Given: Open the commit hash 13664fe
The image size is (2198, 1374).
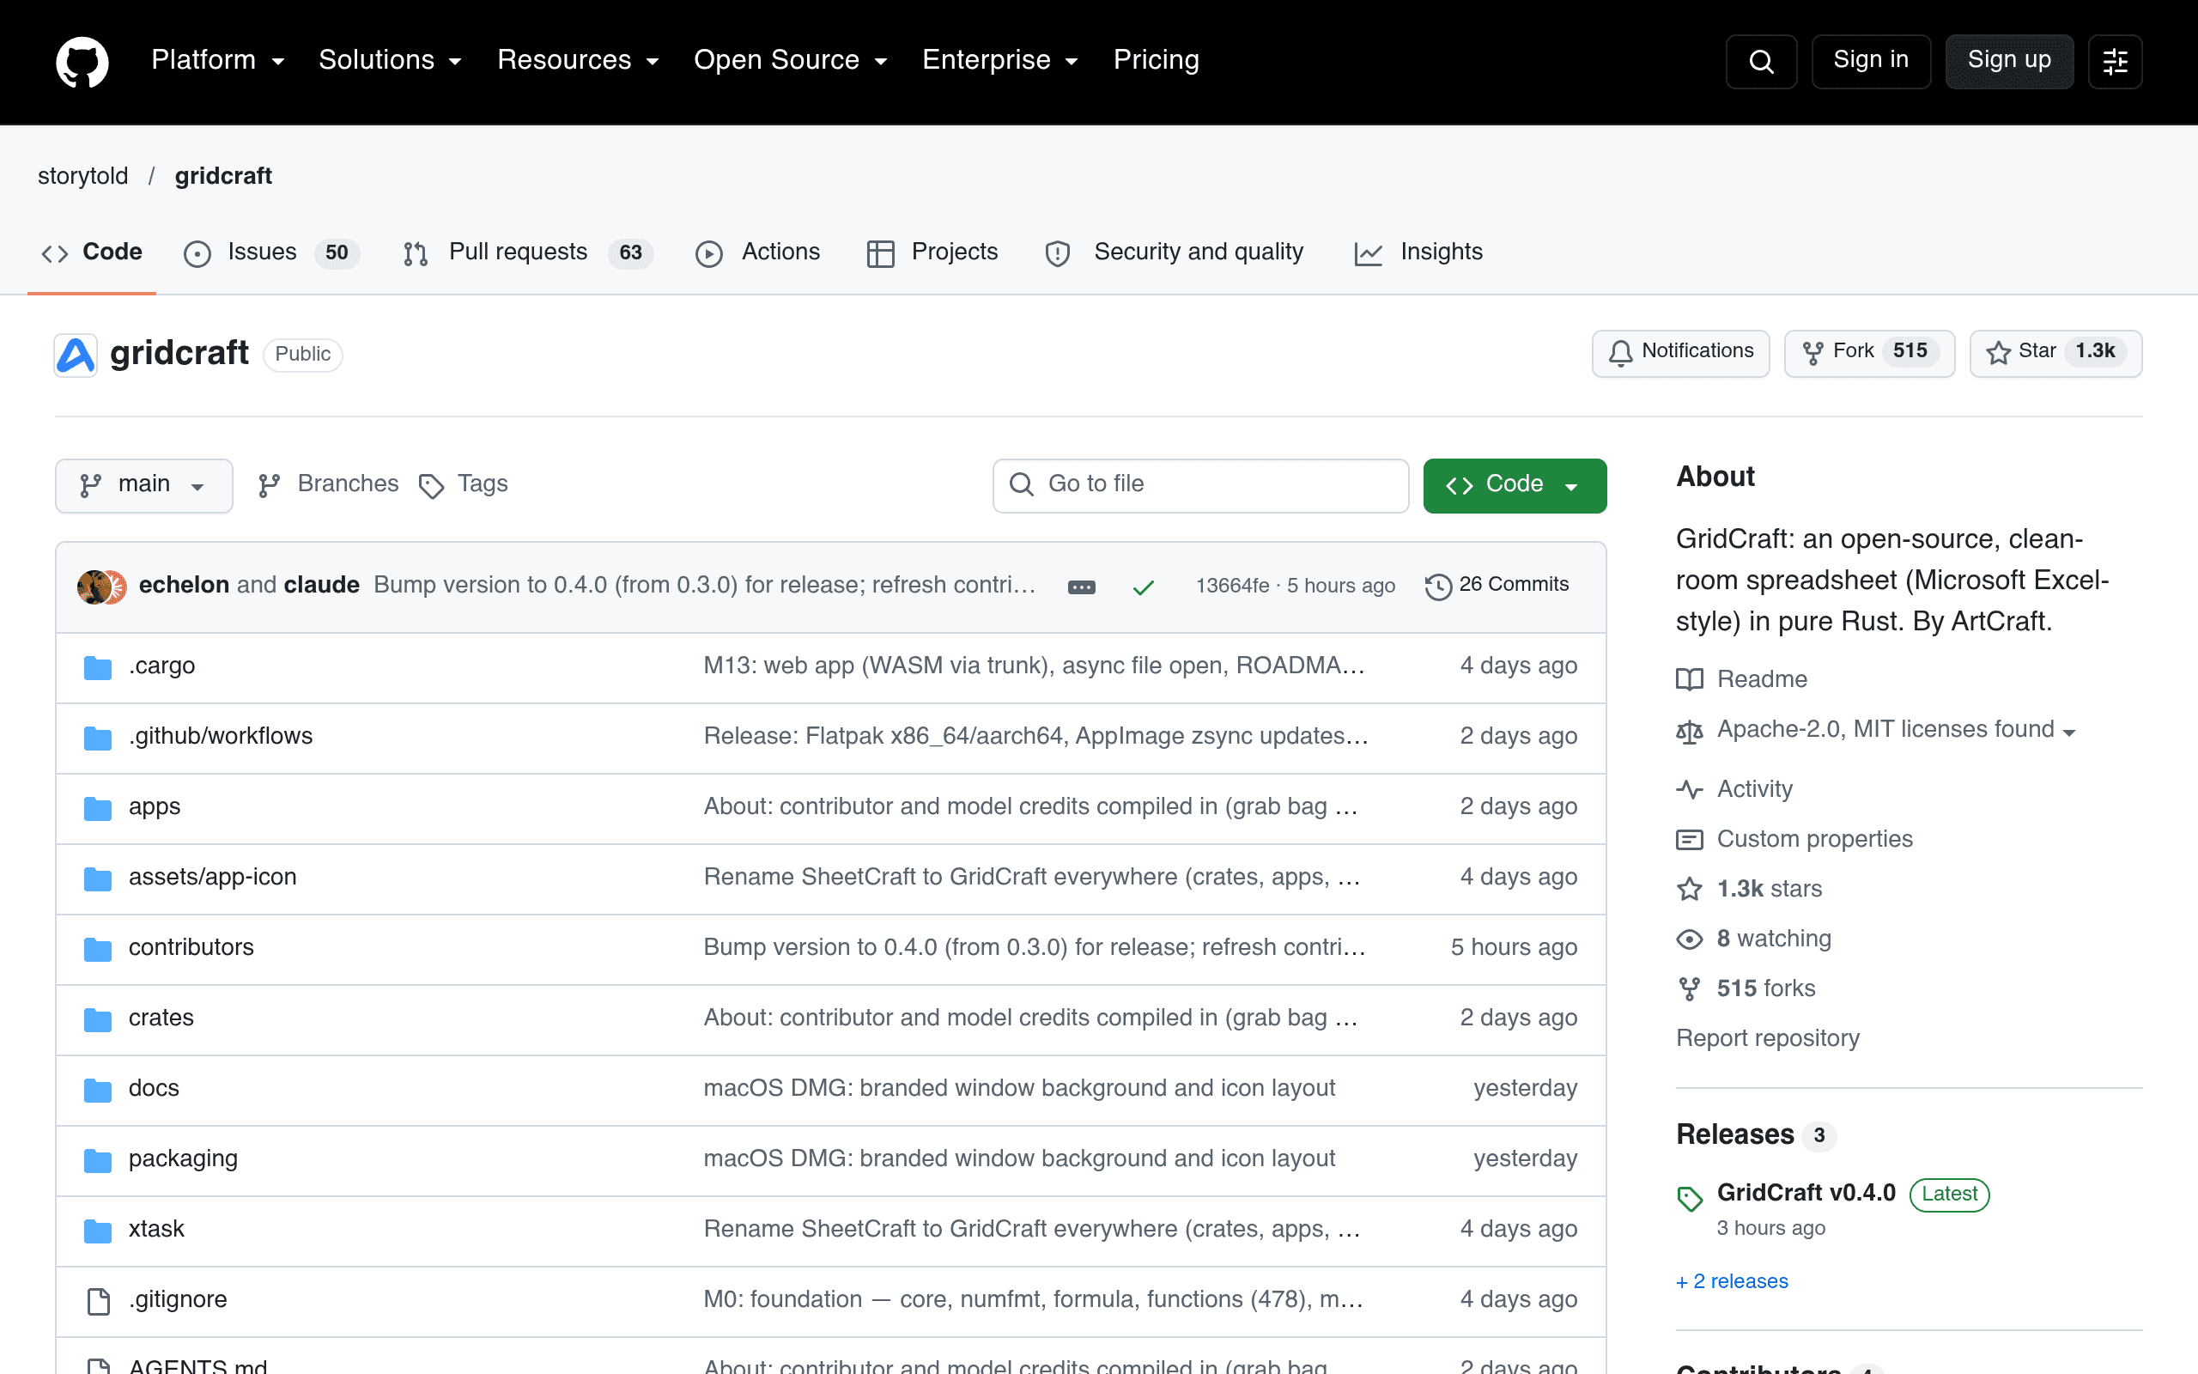Looking at the screenshot, I should click(1231, 587).
